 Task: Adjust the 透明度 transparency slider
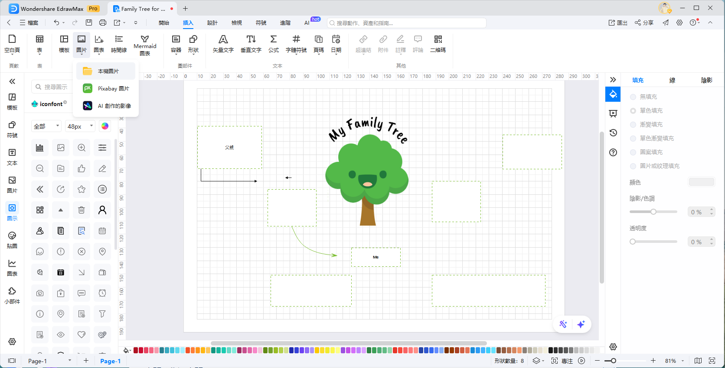pyautogui.click(x=633, y=242)
